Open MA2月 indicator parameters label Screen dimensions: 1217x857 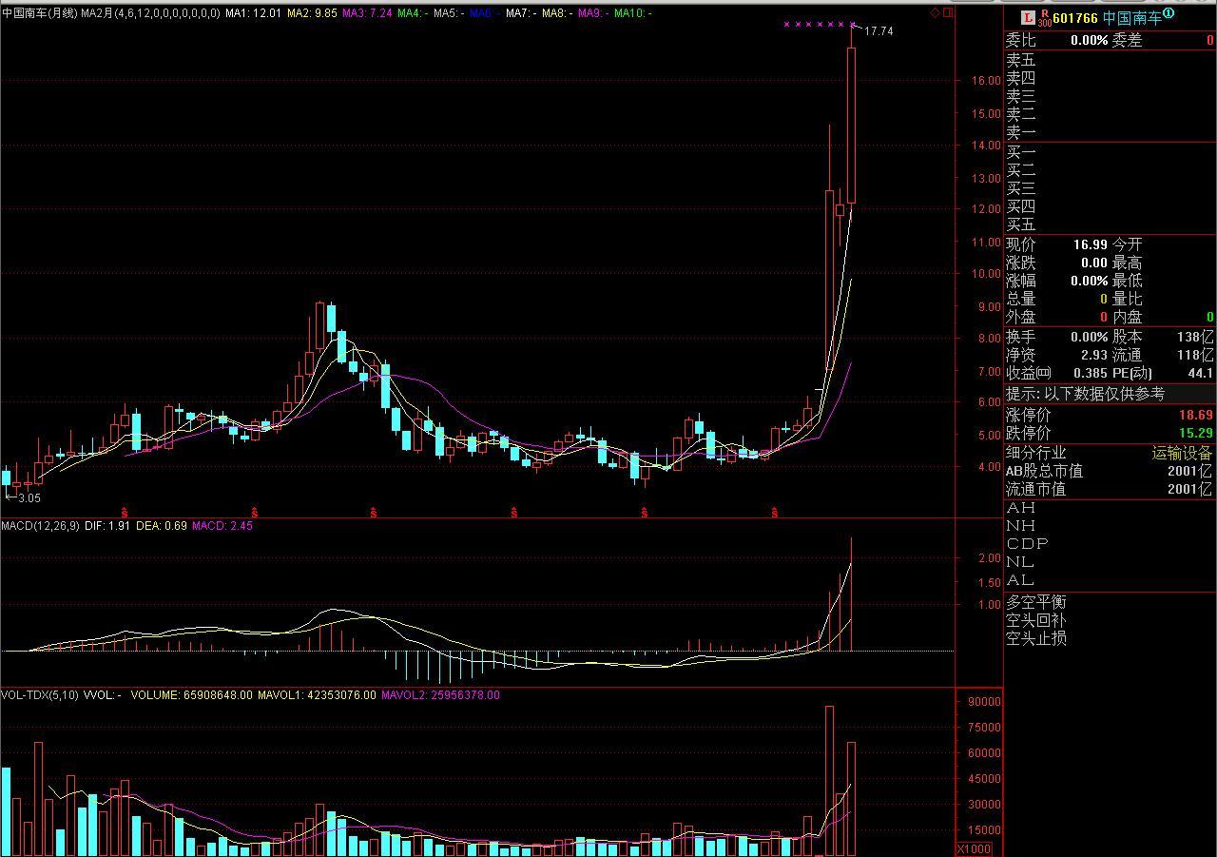click(x=150, y=13)
